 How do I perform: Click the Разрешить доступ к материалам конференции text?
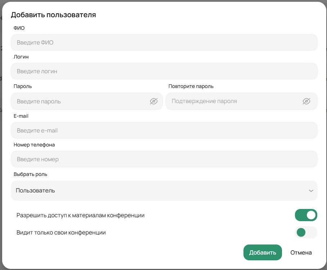click(x=80, y=215)
